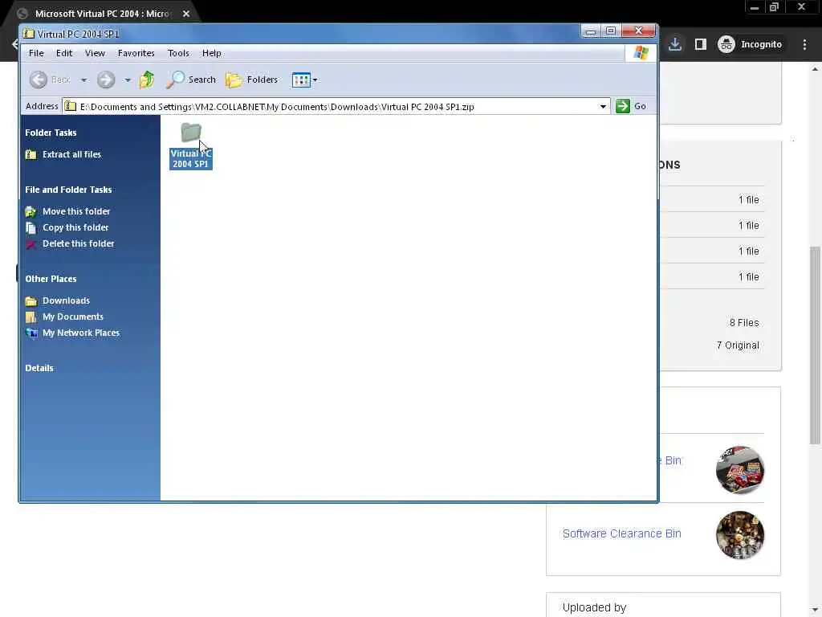Click the Address path input field
Image resolution: width=822 pixels, height=617 pixels.
[336, 107]
